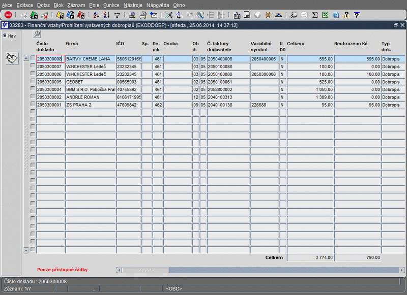Screen dimensions: 407x295
Task: Click the red cancel query icon
Action: (x=81, y=15)
